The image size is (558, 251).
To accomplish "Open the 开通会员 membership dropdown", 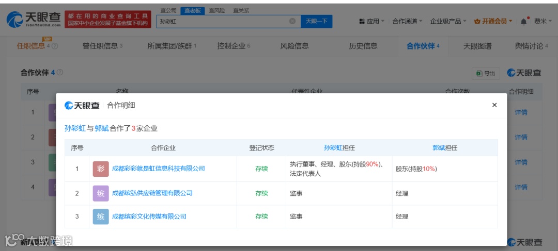I will [x=493, y=21].
